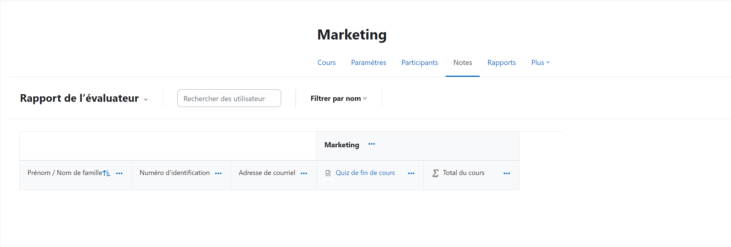The width and height of the screenshot is (731, 247).
Task: Expand the Plus navigation menu
Action: [x=540, y=63]
